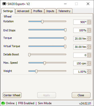Switch to the Advanced tab
Viewport: 94px width, 106px height.
tap(23, 11)
